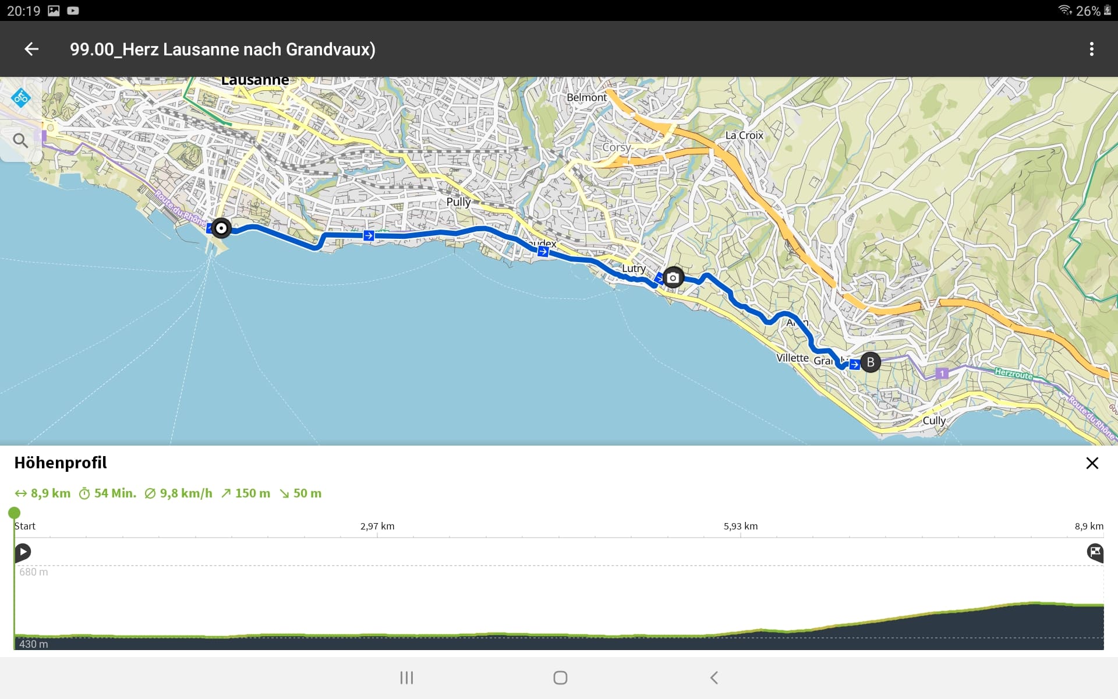Image resolution: width=1118 pixels, height=699 pixels.
Task: Tap the back arrow in the header
Action: pos(31,50)
